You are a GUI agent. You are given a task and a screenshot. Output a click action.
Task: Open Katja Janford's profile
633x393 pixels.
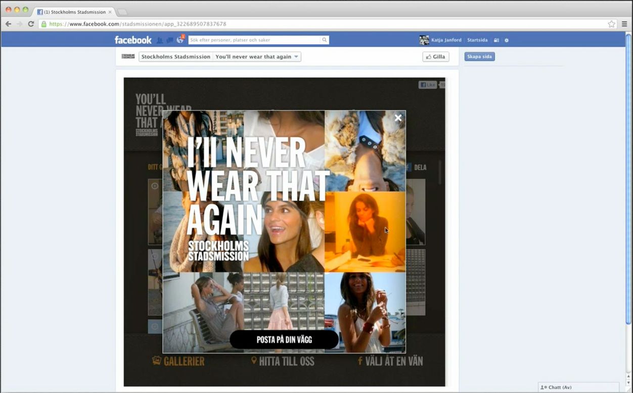(446, 40)
